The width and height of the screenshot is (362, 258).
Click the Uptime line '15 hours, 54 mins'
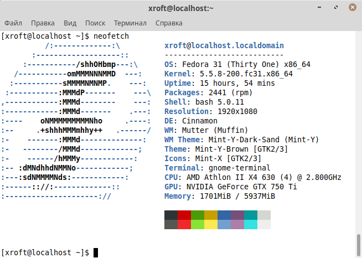(x=237, y=83)
